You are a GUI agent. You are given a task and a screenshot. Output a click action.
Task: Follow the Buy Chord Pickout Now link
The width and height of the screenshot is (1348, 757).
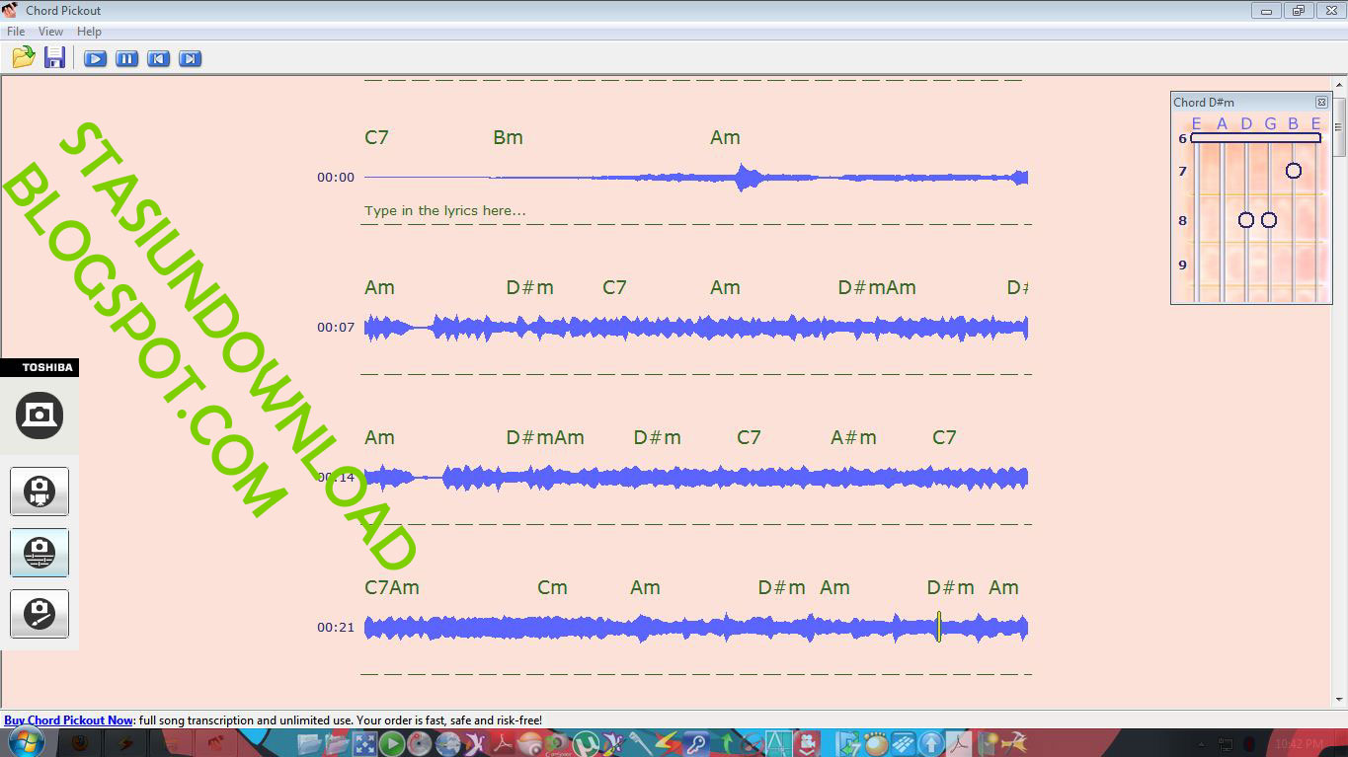coord(68,720)
